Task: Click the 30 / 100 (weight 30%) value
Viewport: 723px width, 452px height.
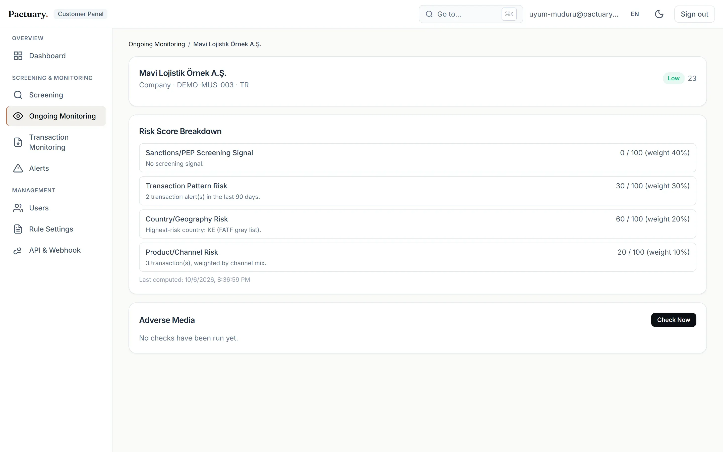Action: click(x=652, y=186)
